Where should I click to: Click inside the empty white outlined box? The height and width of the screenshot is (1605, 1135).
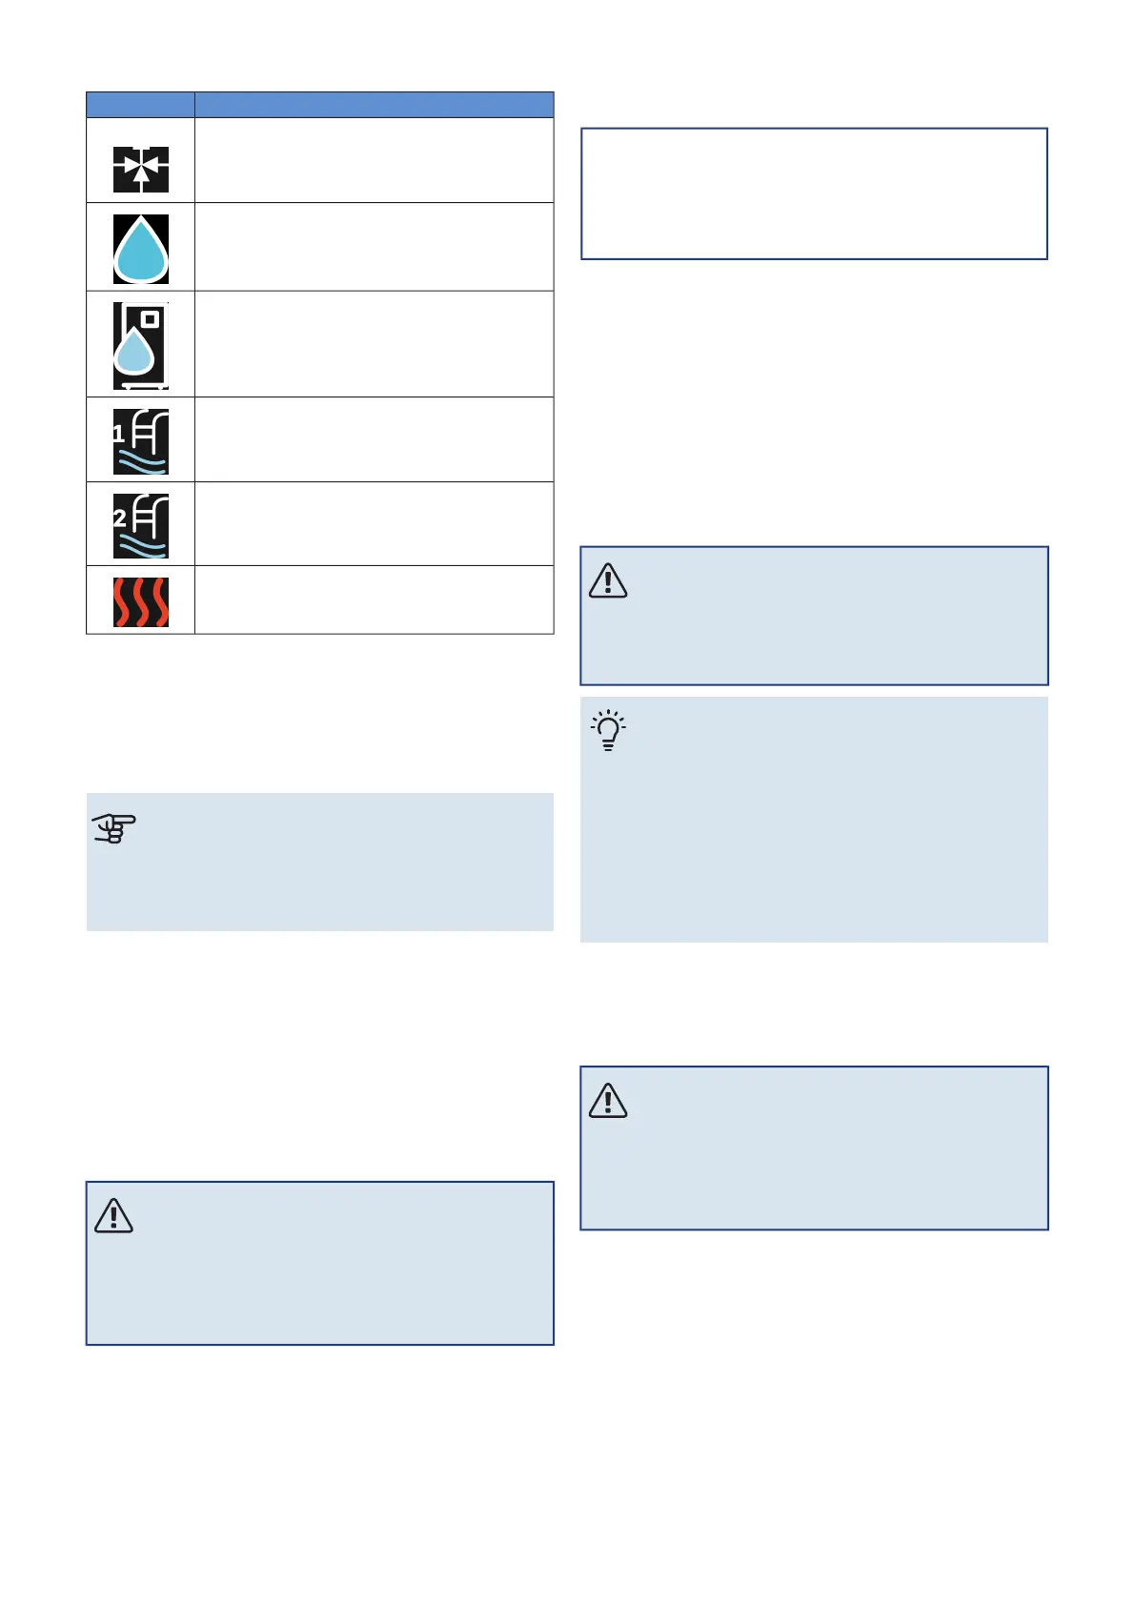814,193
